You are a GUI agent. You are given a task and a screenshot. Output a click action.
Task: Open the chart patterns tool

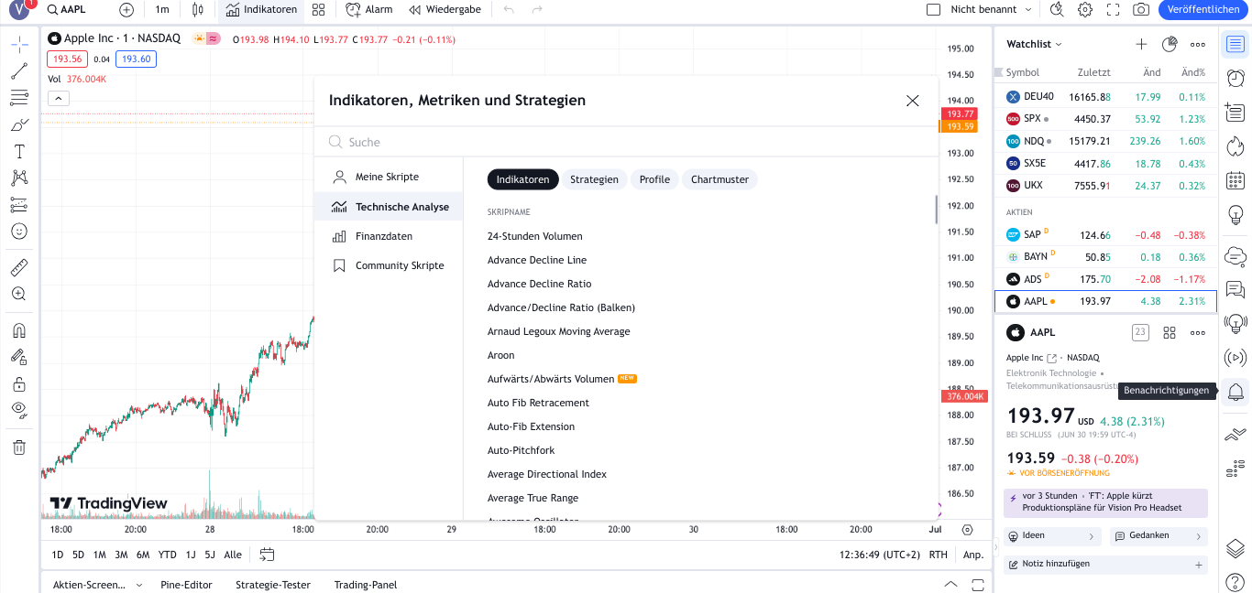pos(19,178)
